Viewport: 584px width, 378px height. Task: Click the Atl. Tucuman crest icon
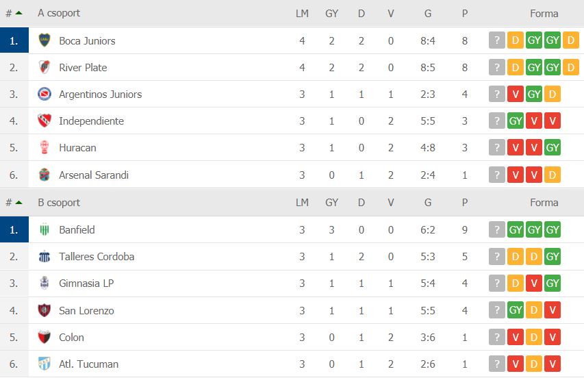45,364
